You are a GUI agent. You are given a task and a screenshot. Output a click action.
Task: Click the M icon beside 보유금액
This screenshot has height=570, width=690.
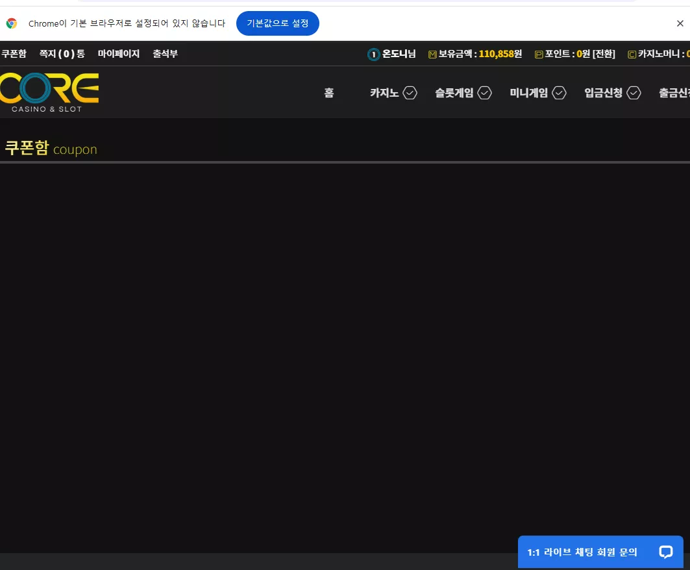tap(432, 55)
